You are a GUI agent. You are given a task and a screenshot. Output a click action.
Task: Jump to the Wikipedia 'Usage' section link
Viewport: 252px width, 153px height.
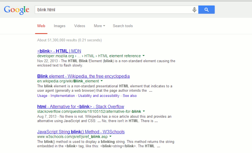pyautogui.click(x=42, y=96)
